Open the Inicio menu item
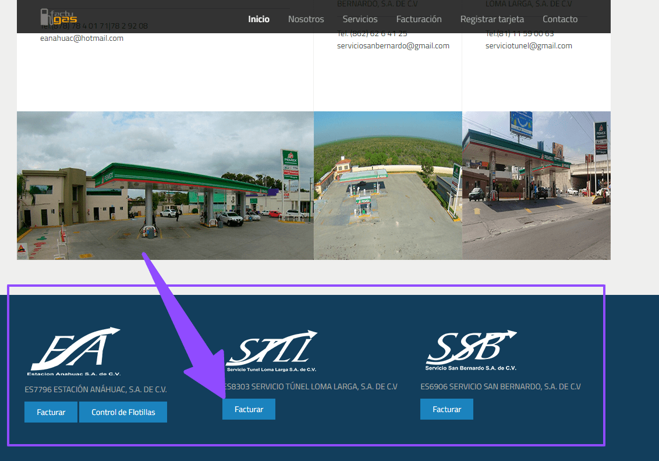This screenshot has height=461, width=659. 258,19
